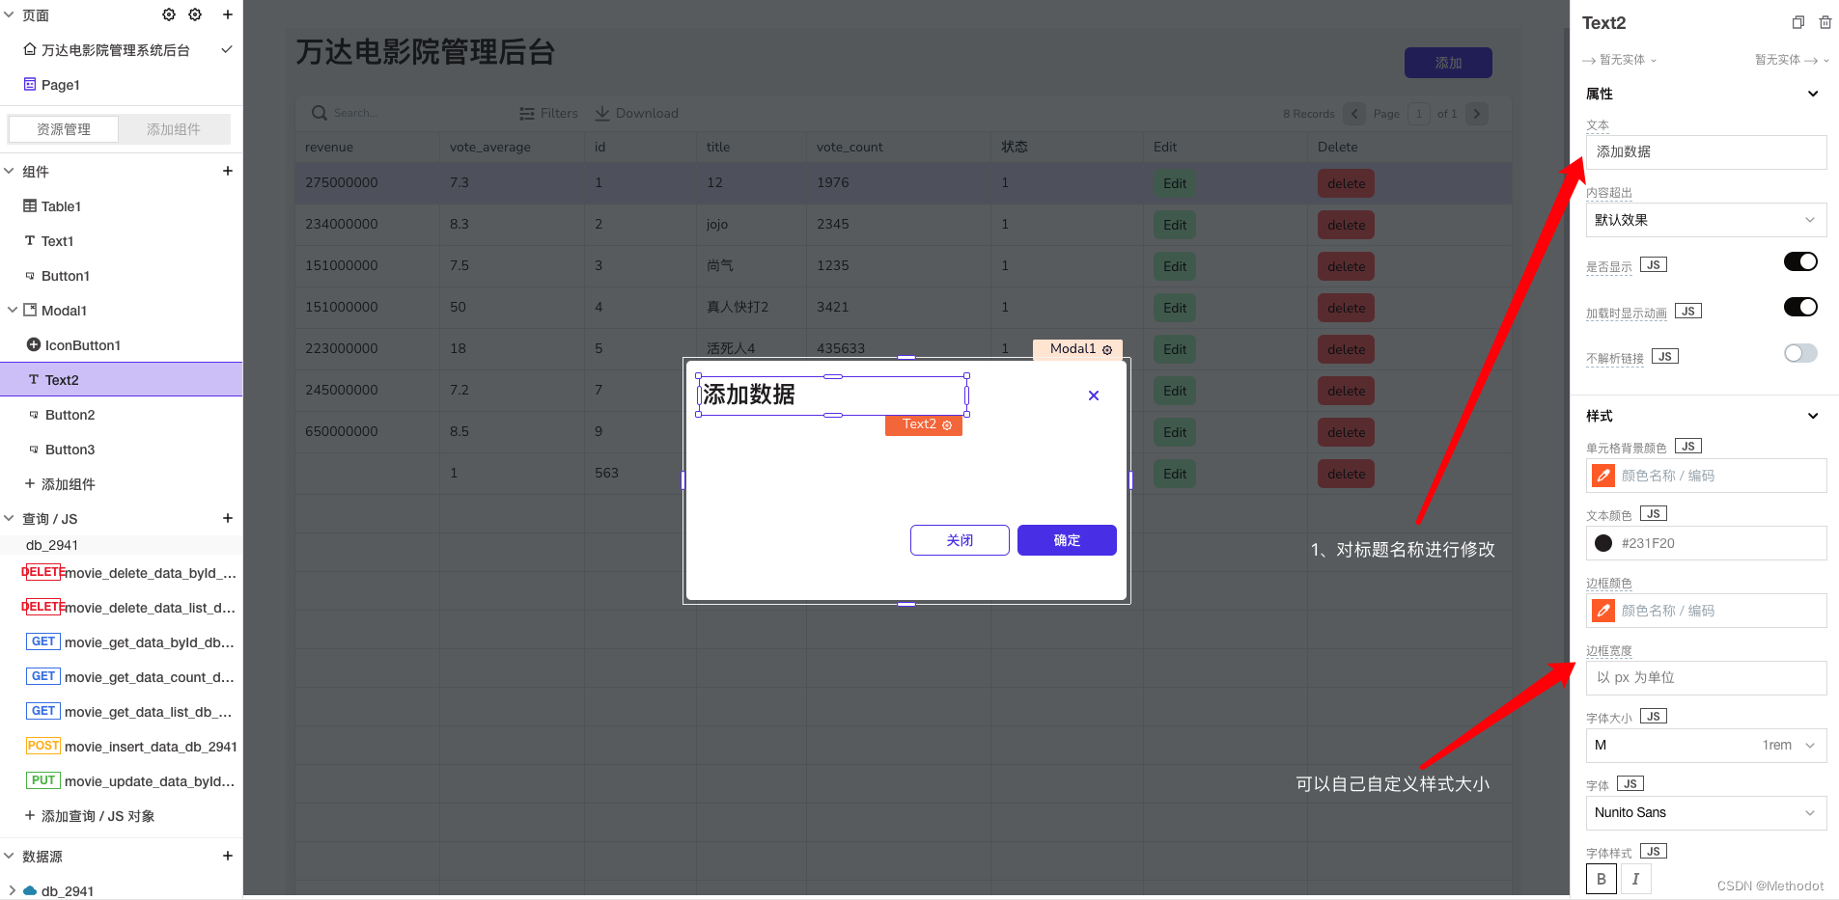The width and height of the screenshot is (1839, 900).
Task: Go to previous table page arrow
Action: tap(1354, 114)
